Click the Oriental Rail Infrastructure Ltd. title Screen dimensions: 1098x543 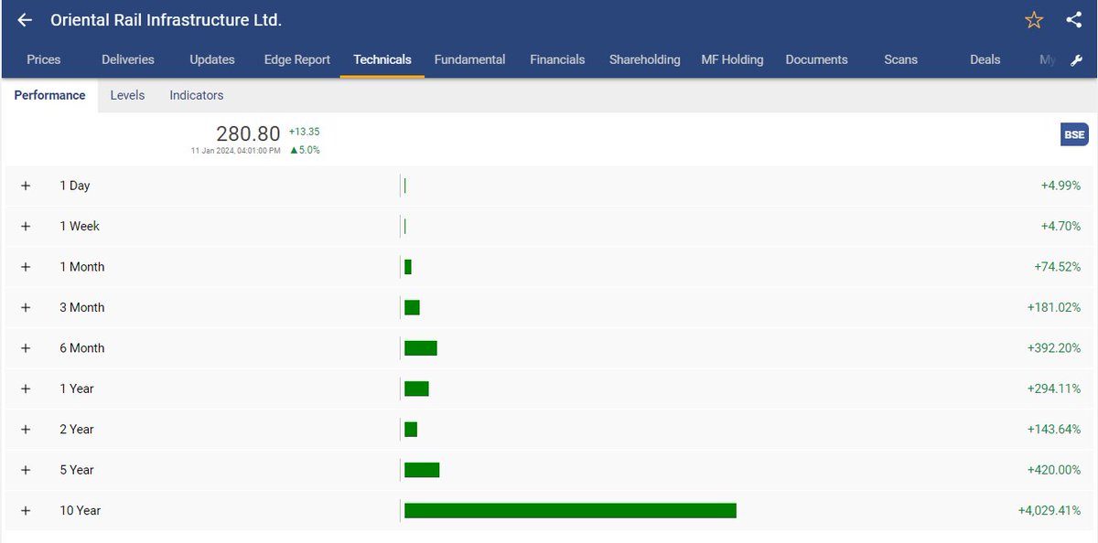click(x=166, y=20)
